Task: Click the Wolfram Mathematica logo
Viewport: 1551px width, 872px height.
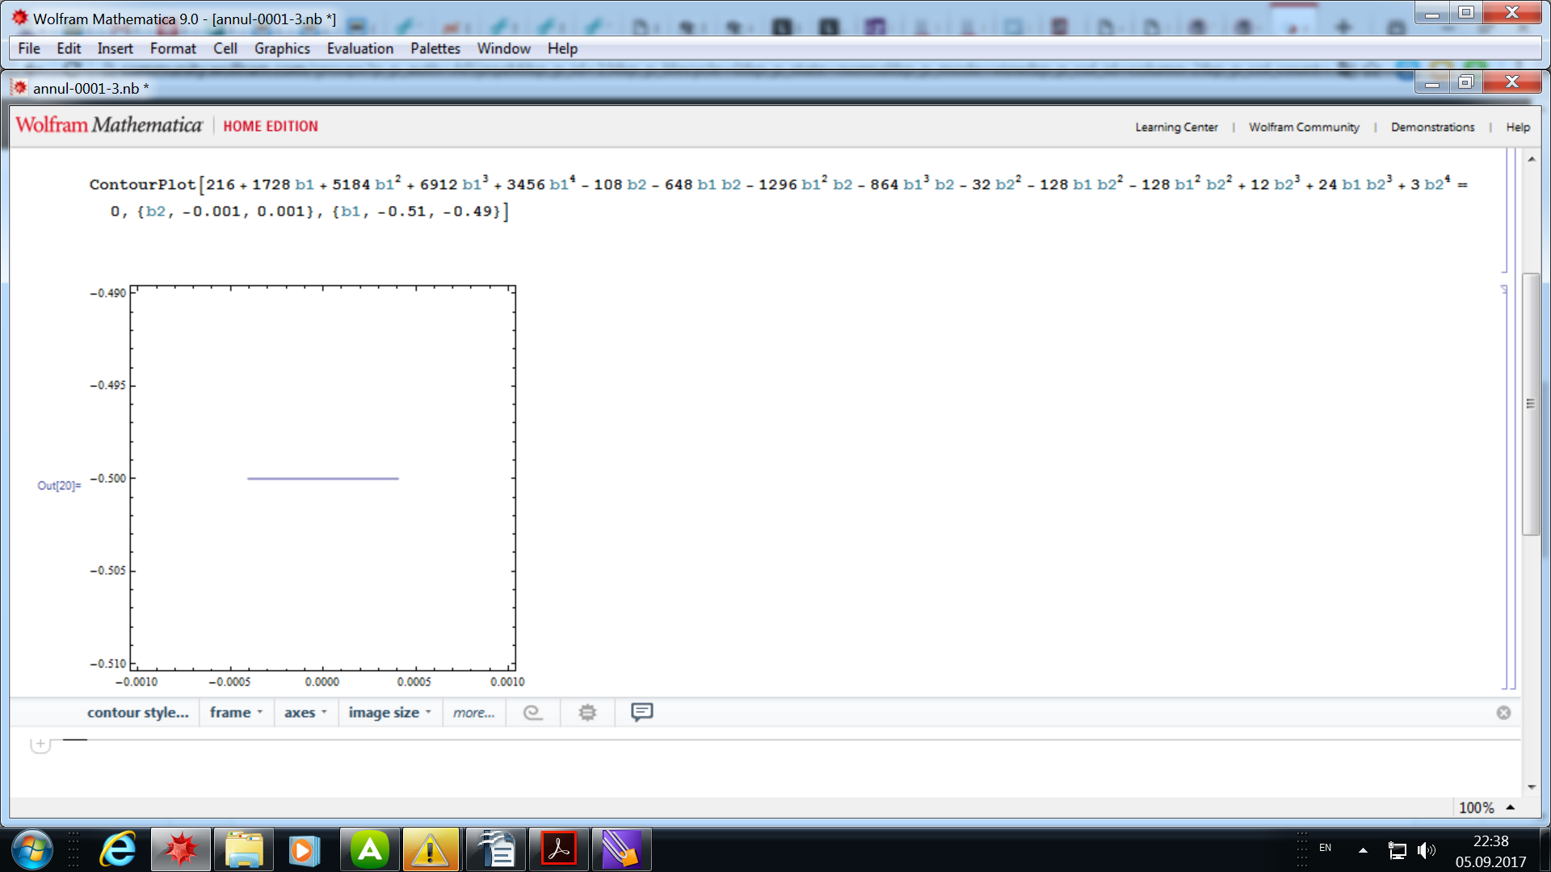Action: [109, 125]
